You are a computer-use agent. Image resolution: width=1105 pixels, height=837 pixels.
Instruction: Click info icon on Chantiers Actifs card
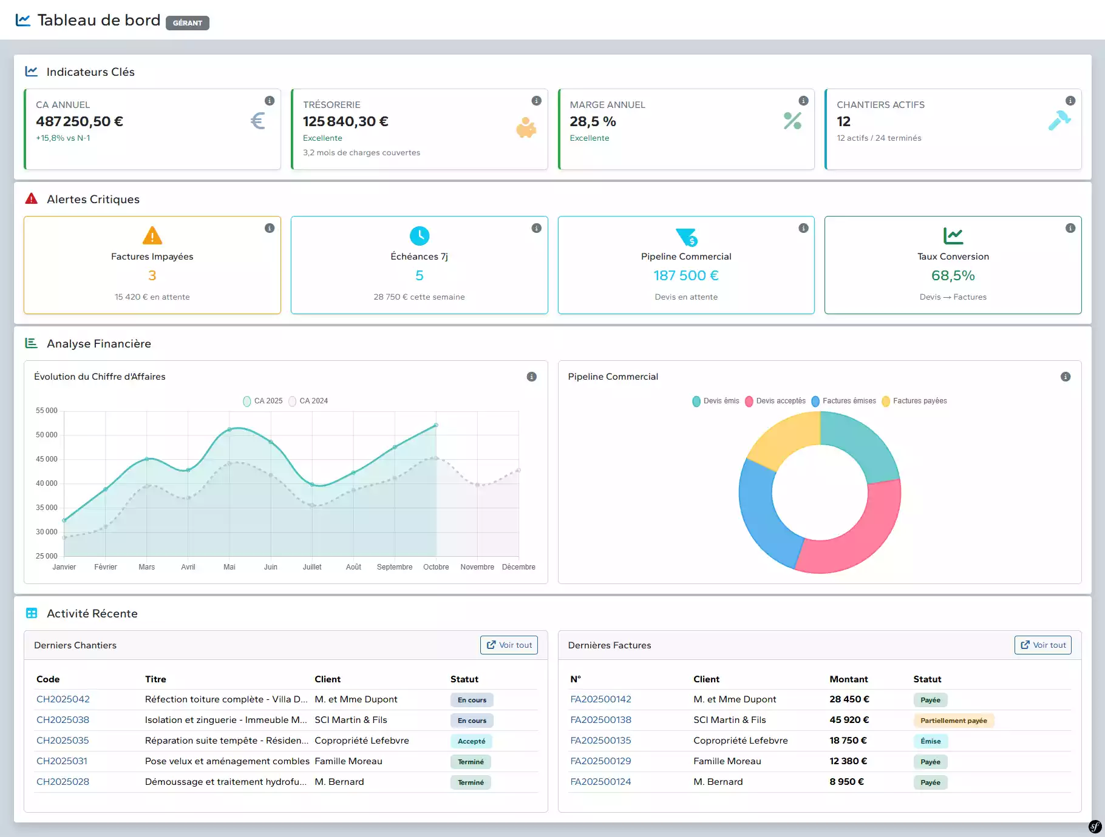point(1070,101)
